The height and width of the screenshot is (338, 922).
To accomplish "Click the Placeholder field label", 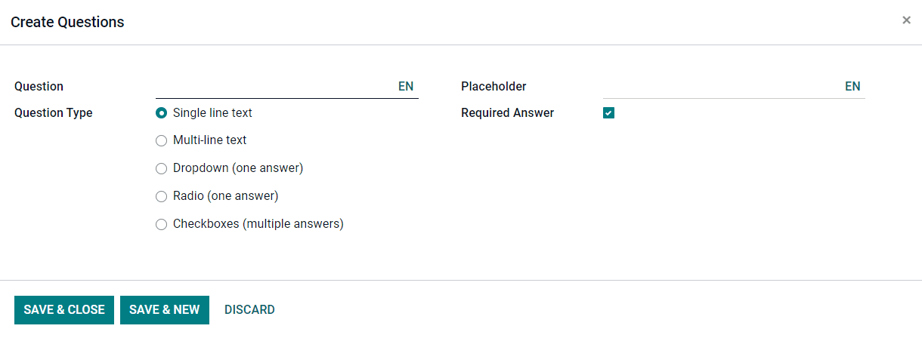I will [x=493, y=86].
